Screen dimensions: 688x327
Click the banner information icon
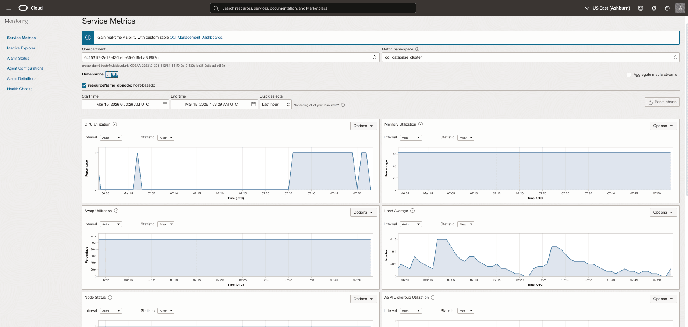pos(88,37)
